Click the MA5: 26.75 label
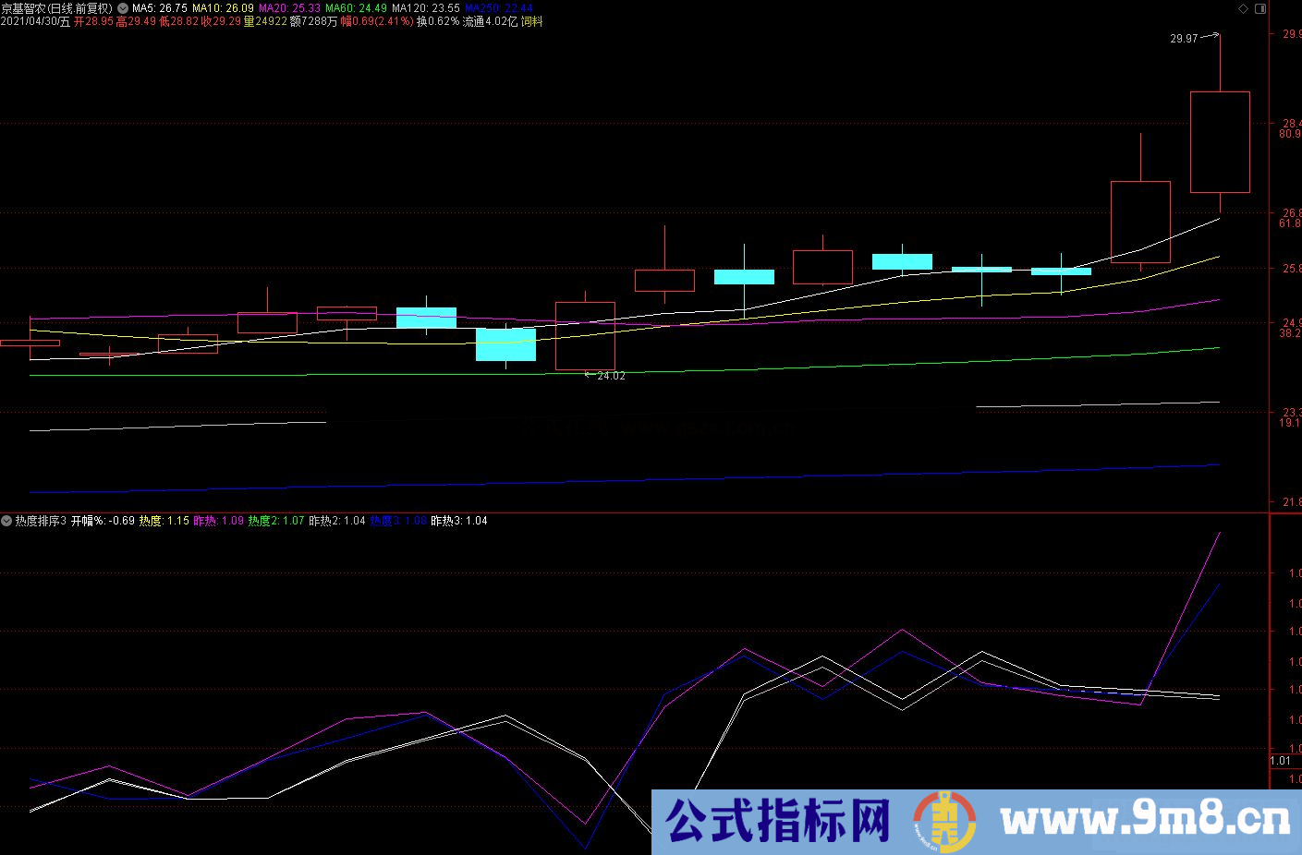Image resolution: width=1302 pixels, height=855 pixels. pyautogui.click(x=159, y=8)
